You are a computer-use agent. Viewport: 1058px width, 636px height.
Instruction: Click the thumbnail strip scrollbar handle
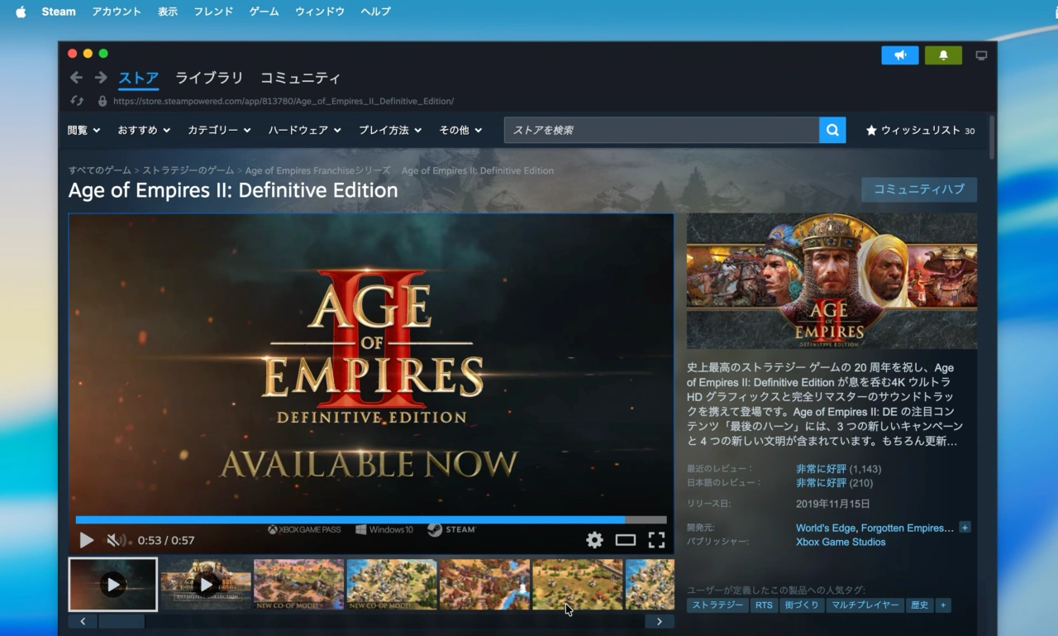tap(122, 621)
